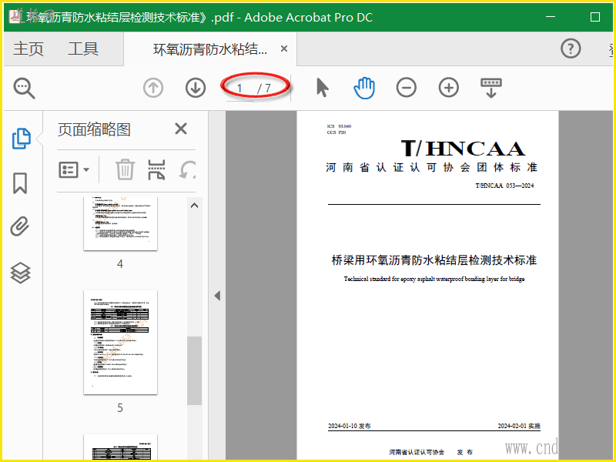Select the arrow Selection tool
This screenshot has height=462, width=616.
(322, 87)
